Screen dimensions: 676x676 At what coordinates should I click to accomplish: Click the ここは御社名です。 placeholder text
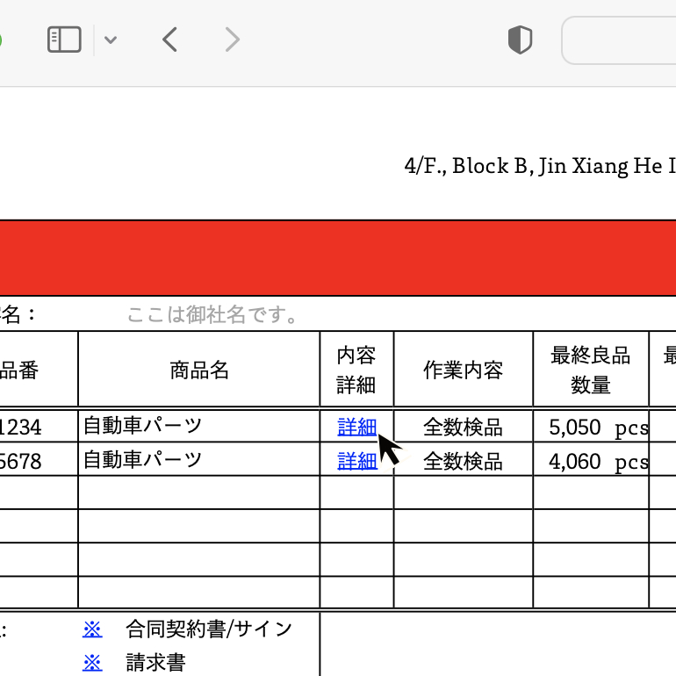click(x=213, y=314)
